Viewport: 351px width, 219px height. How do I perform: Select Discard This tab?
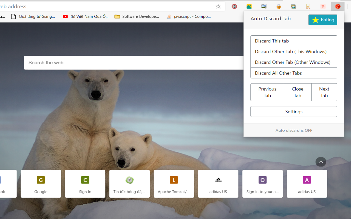click(294, 41)
